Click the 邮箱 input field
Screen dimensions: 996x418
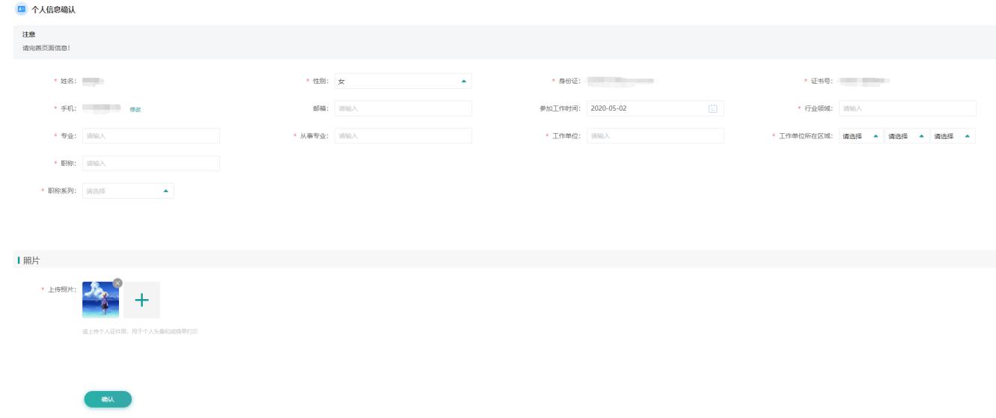click(x=403, y=108)
